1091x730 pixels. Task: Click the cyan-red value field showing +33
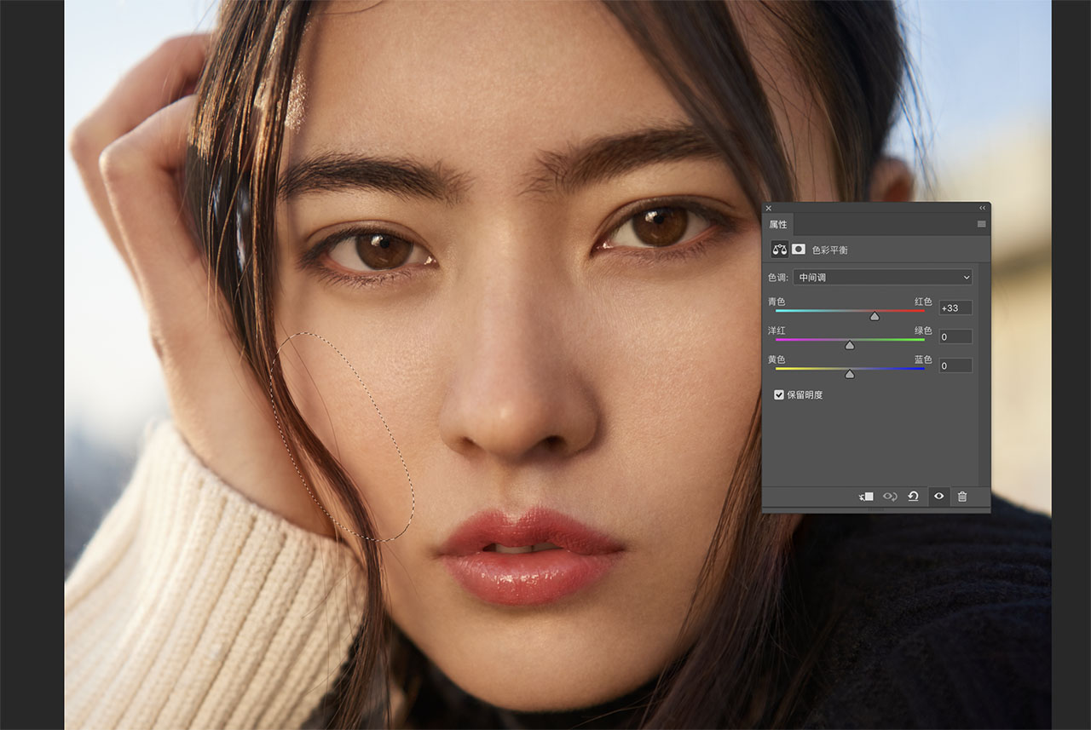click(955, 308)
